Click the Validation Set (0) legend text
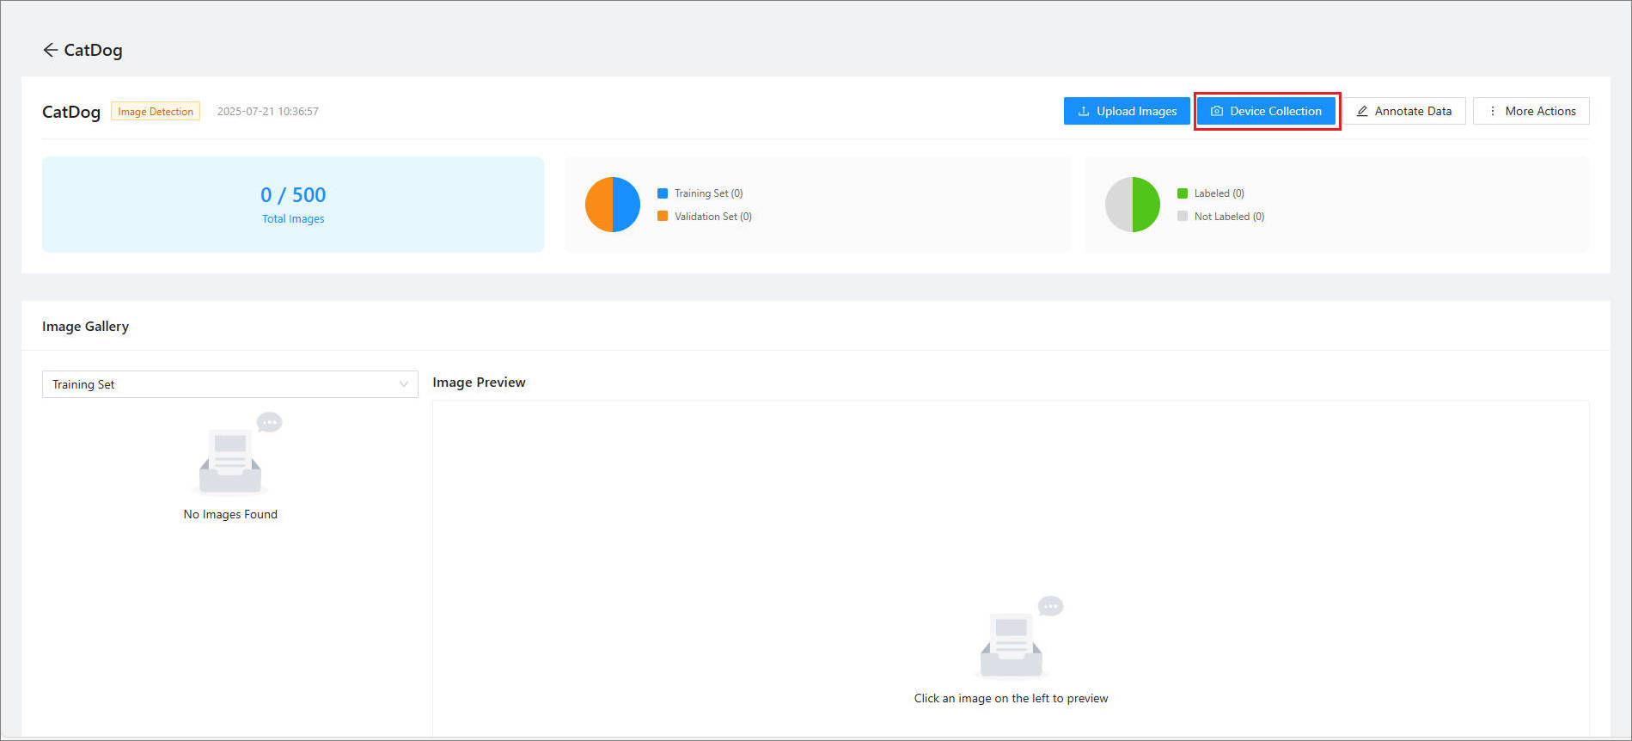1632x741 pixels. (x=713, y=216)
